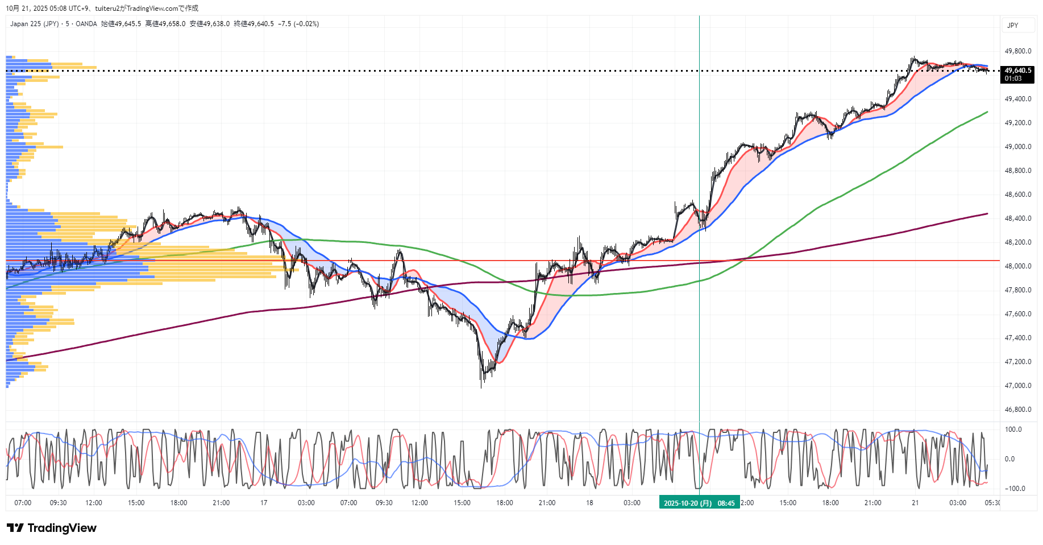Click the TradingView wordmark text at bottom
The image size is (1043, 545).
coord(62,528)
